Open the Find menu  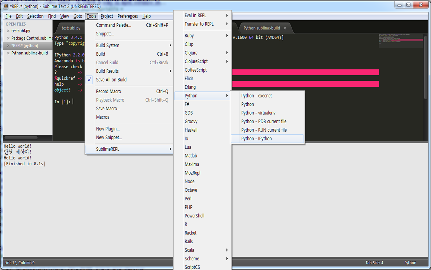click(x=52, y=16)
